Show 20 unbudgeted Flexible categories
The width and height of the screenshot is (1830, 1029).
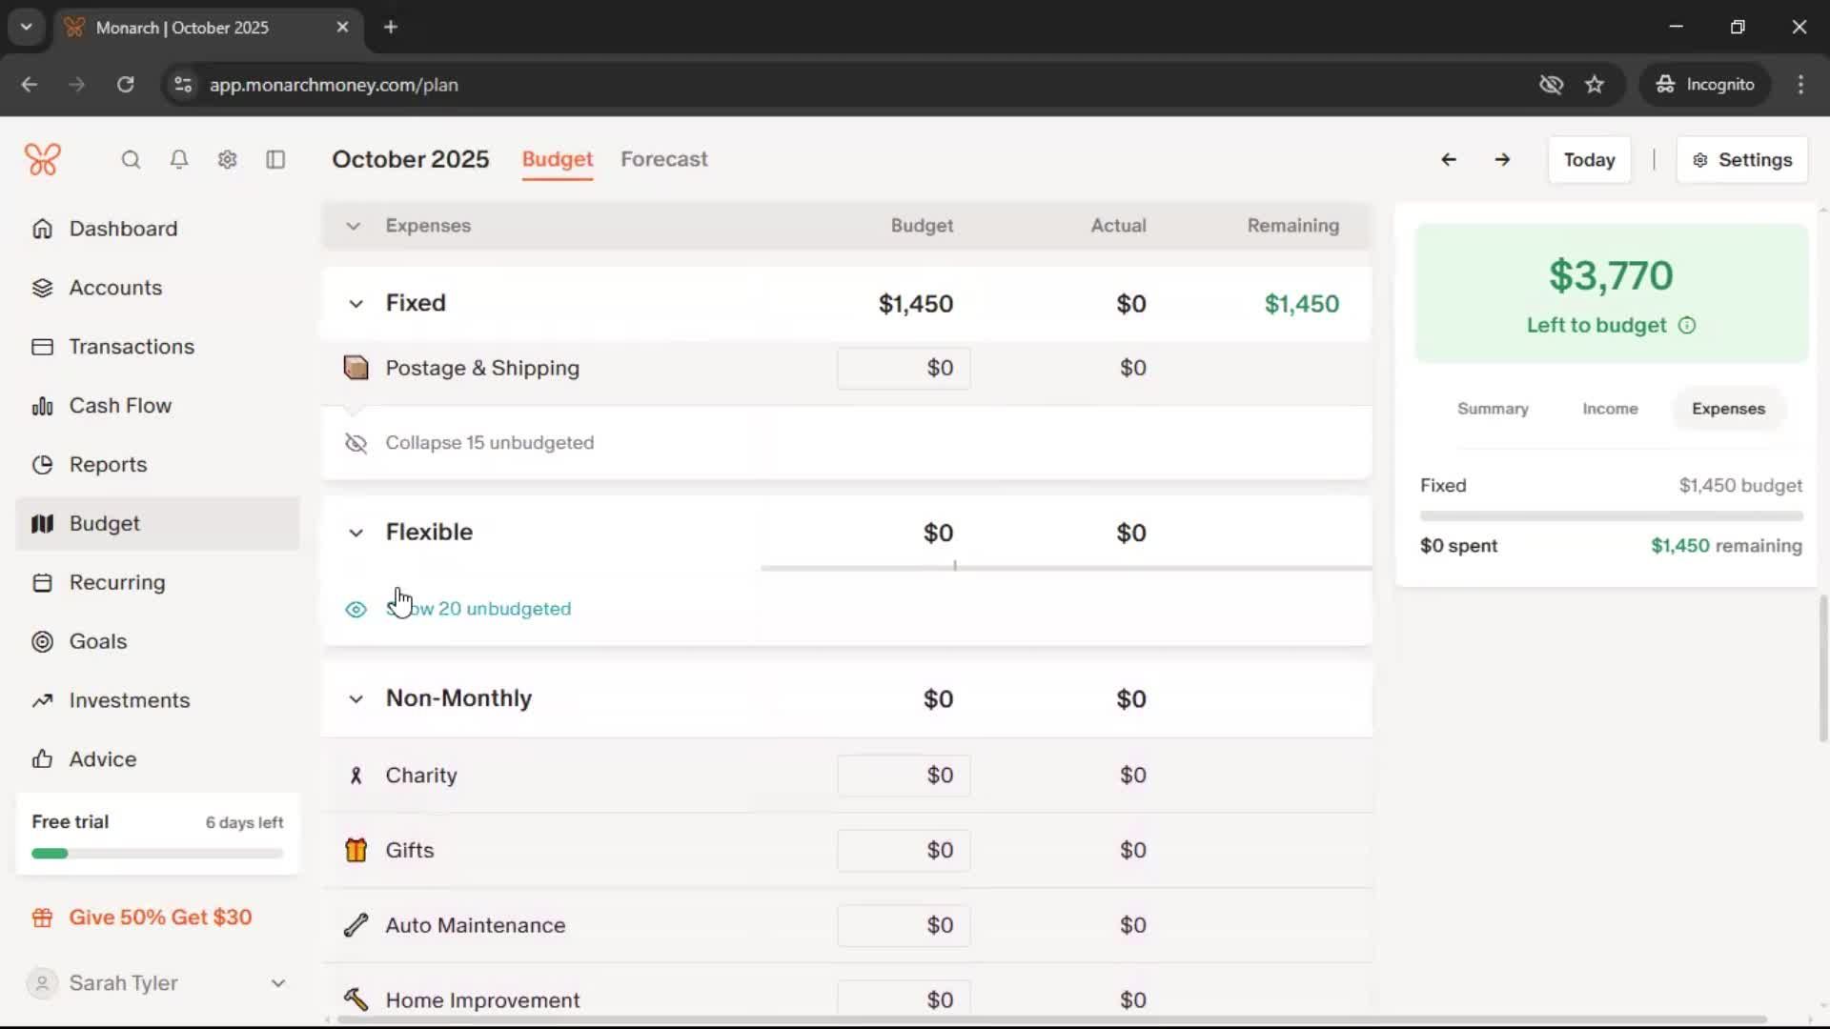[478, 609]
